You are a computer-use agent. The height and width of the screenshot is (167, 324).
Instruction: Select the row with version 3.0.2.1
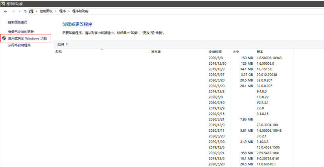[x=173, y=136]
